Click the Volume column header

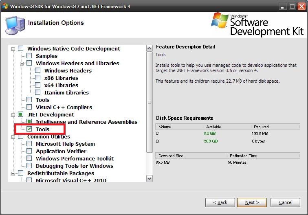point(179,127)
